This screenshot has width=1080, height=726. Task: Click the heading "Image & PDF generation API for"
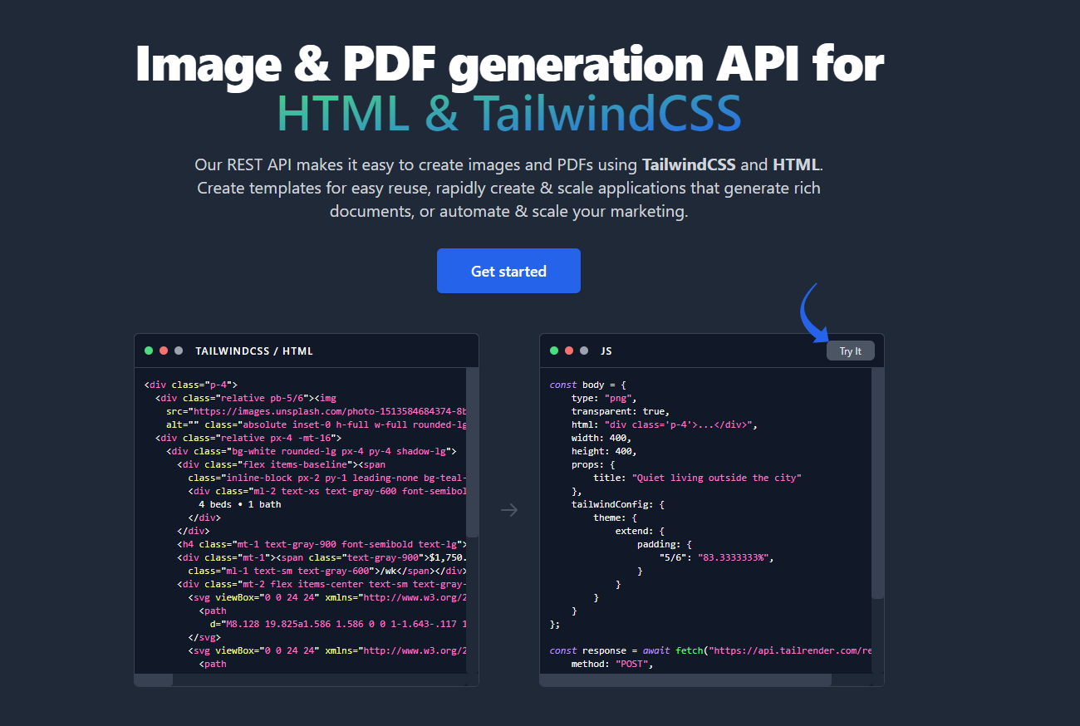508,63
